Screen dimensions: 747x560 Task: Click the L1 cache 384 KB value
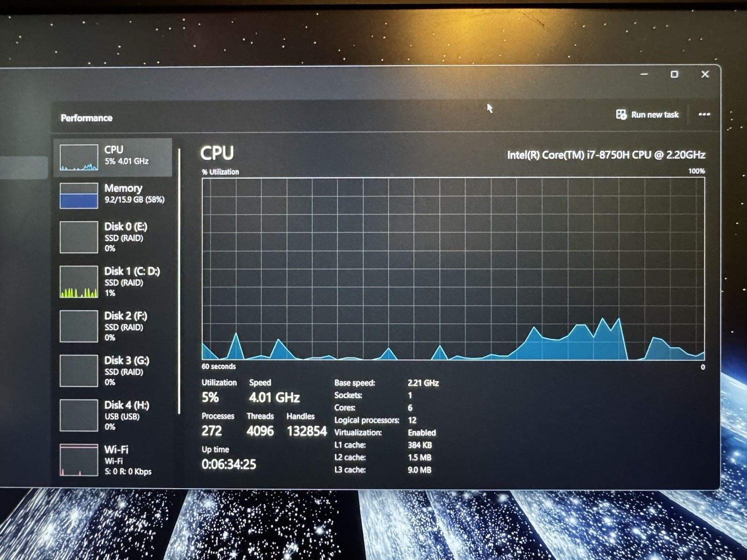coord(420,445)
